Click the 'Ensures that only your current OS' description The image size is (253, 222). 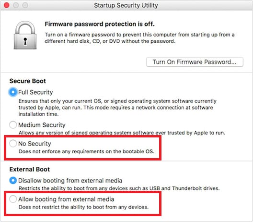[117, 108]
